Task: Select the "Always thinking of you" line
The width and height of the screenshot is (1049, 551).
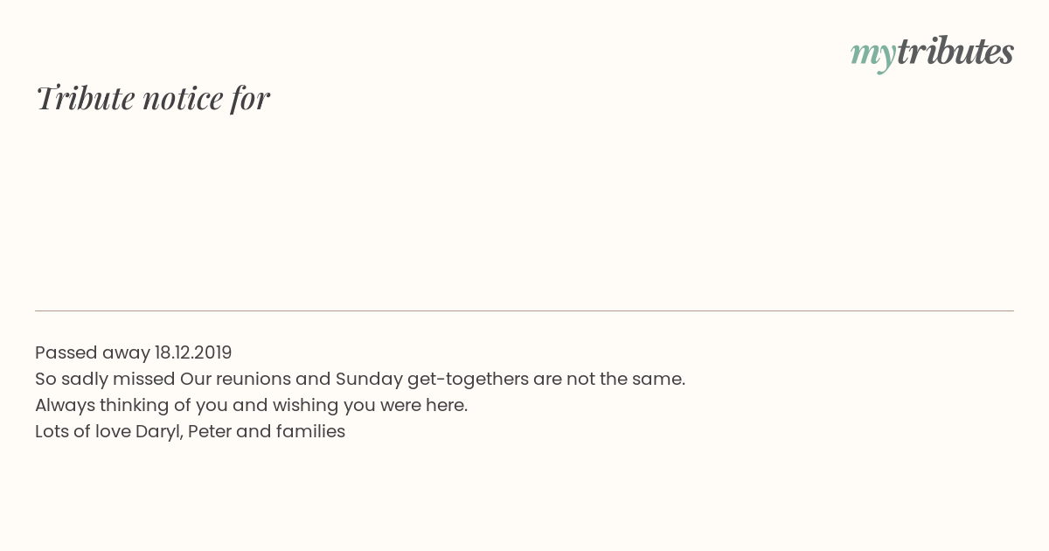Action: coord(252,405)
